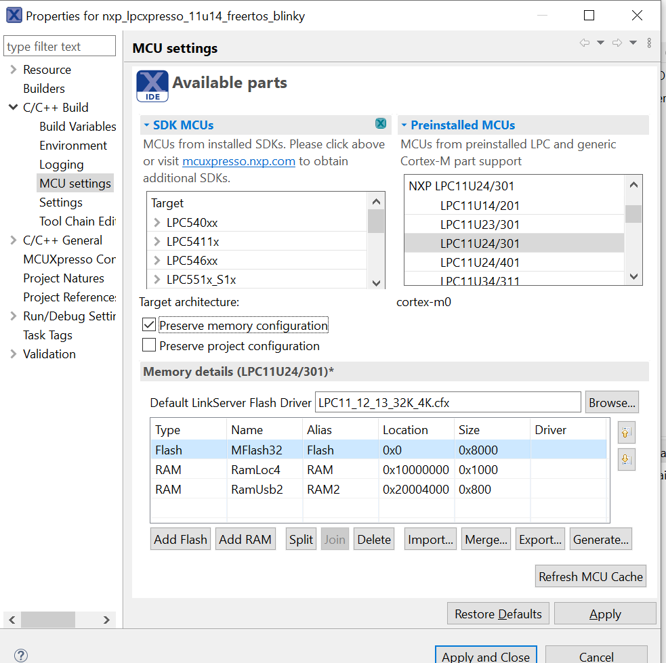Select MCU settings page

[75, 183]
